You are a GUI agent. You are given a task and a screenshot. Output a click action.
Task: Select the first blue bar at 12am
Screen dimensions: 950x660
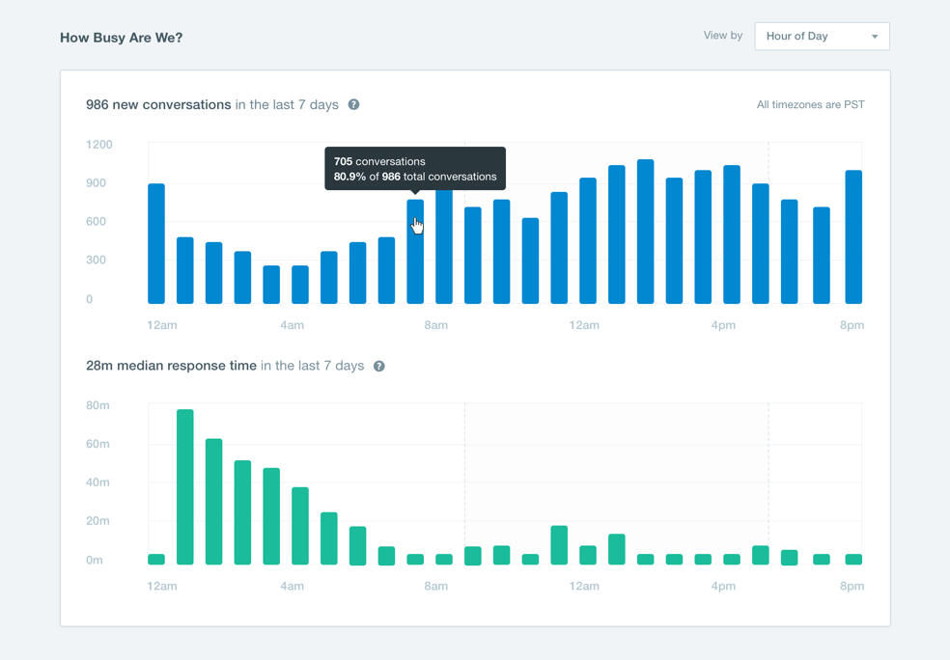click(x=156, y=244)
